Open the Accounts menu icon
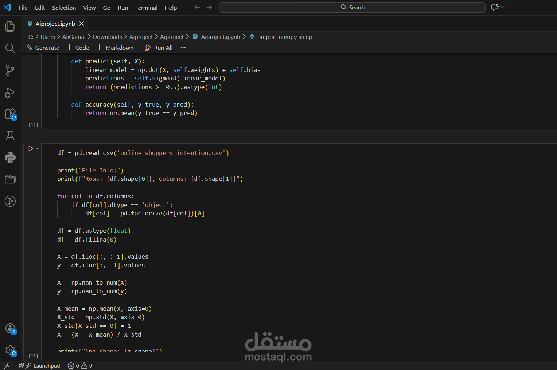 pos(10,329)
